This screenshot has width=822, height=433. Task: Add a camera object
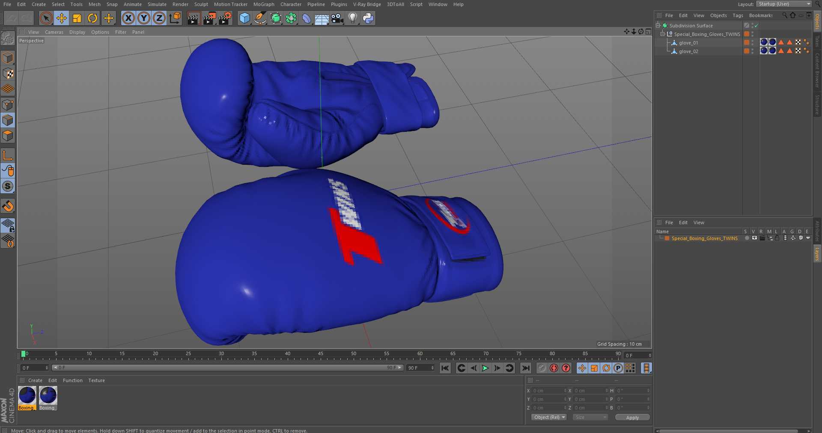pos(337,18)
